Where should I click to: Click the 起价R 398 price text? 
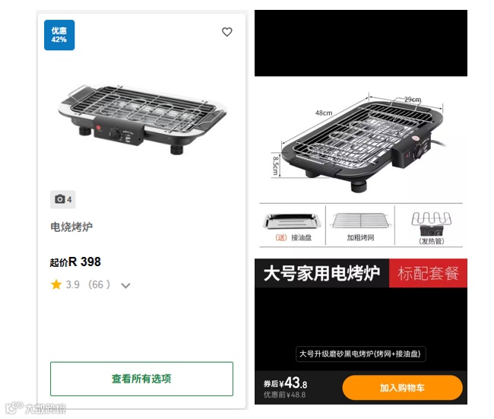(x=75, y=262)
